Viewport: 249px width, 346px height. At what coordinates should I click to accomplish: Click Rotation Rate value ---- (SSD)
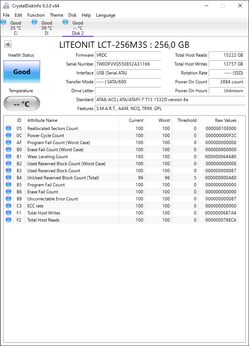(227, 73)
